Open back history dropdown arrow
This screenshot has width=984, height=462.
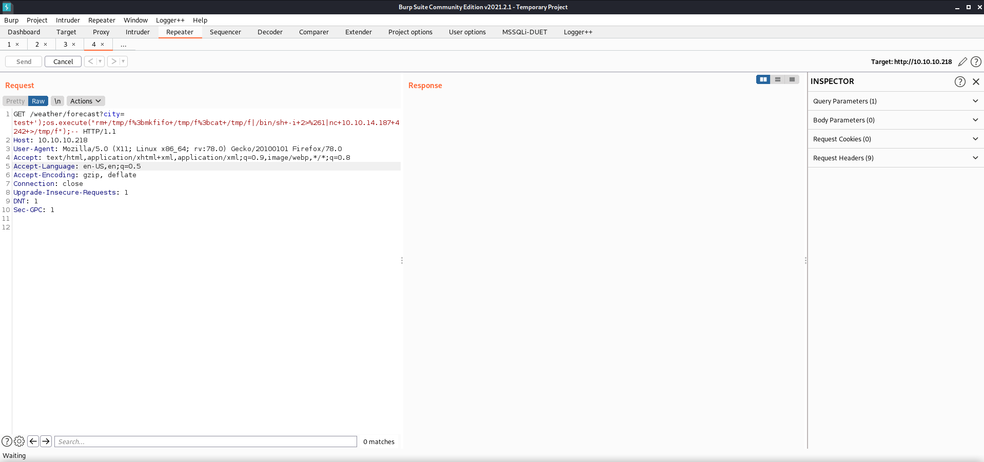click(101, 61)
